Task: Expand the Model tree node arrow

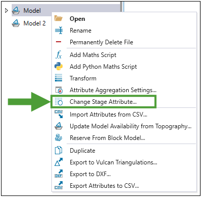Action: pyautogui.click(x=7, y=11)
